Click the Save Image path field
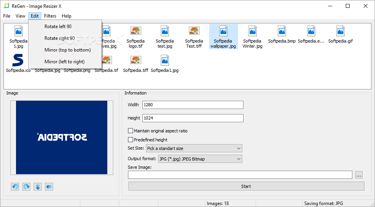375x207 pixels. click(240, 175)
